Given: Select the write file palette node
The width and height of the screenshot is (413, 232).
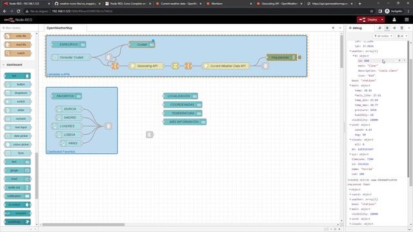Looking at the screenshot, I should coord(18,36).
